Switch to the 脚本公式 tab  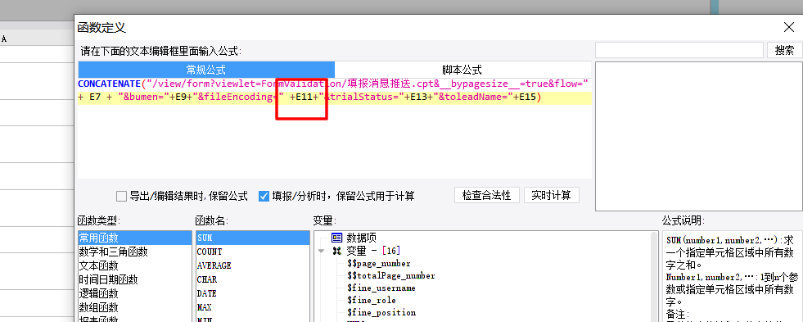pyautogui.click(x=462, y=70)
